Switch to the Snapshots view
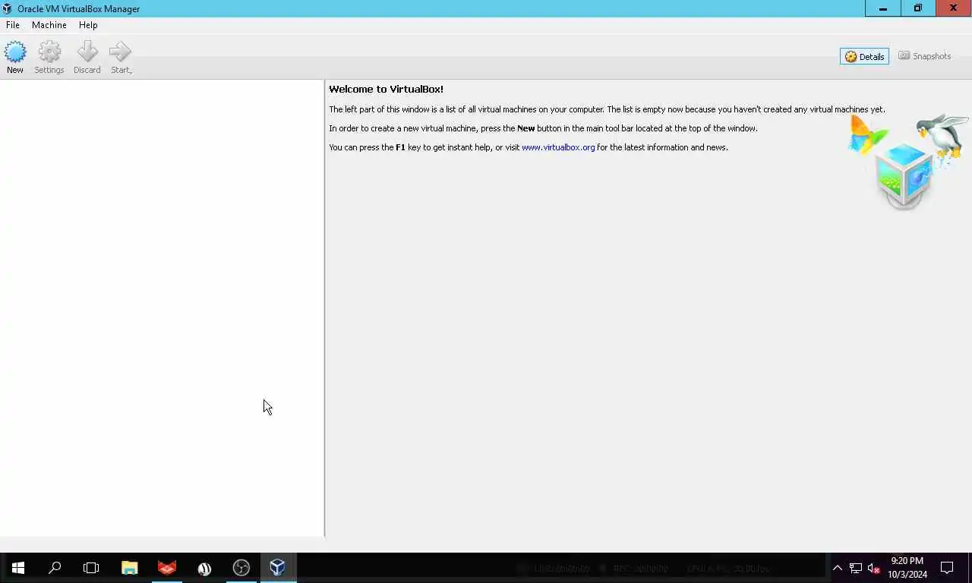This screenshot has width=972, height=583. [924, 56]
